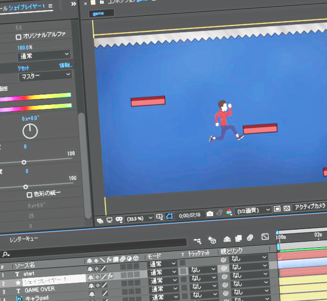The height and width of the screenshot is (301, 327).
Task: Toggle shy switch on GAME OVER layer
Action: [x=91, y=286]
